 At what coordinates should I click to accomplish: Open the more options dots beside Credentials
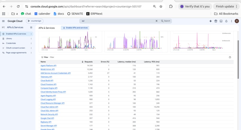click(x=31, y=44)
